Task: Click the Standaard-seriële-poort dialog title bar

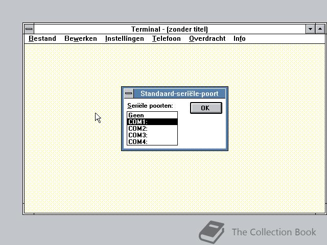Action: (x=179, y=93)
